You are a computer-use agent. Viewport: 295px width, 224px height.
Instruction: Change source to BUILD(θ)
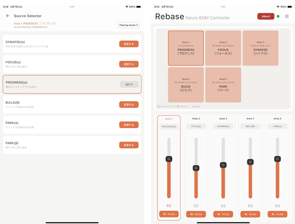(129, 105)
